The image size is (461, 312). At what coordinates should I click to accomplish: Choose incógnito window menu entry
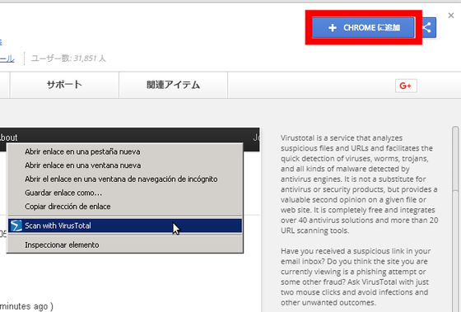pos(125,179)
